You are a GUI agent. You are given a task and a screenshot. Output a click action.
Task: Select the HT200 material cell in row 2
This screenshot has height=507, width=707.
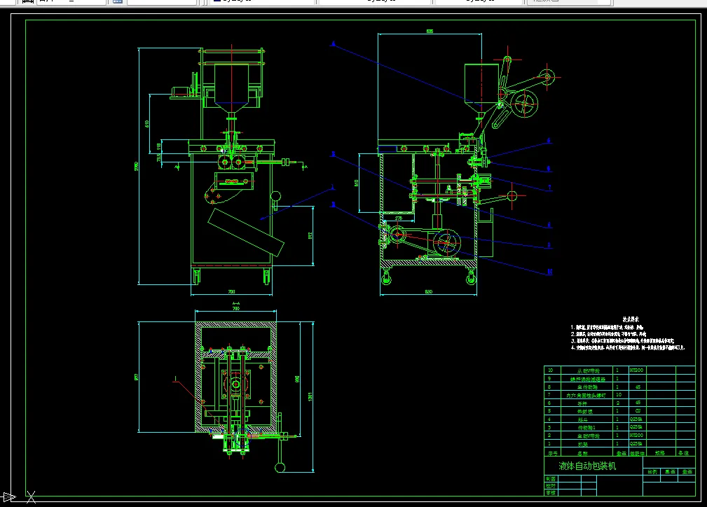637,436
